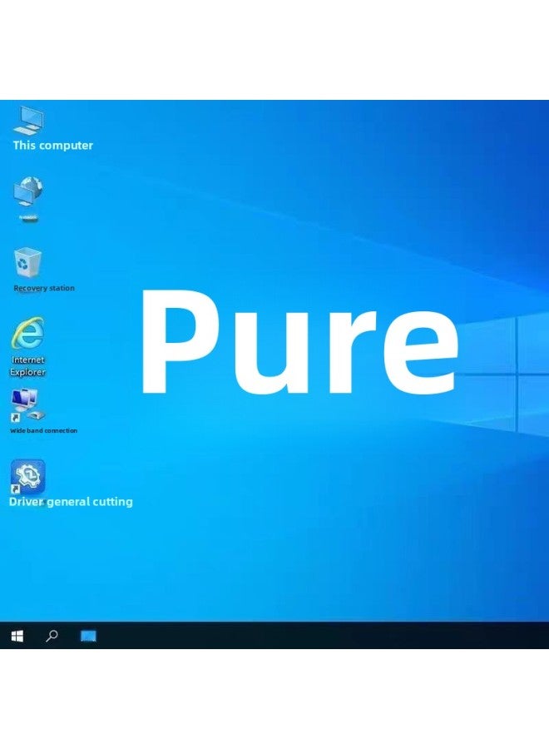
Task: Open the recycle bin icon
Action: click(27, 263)
